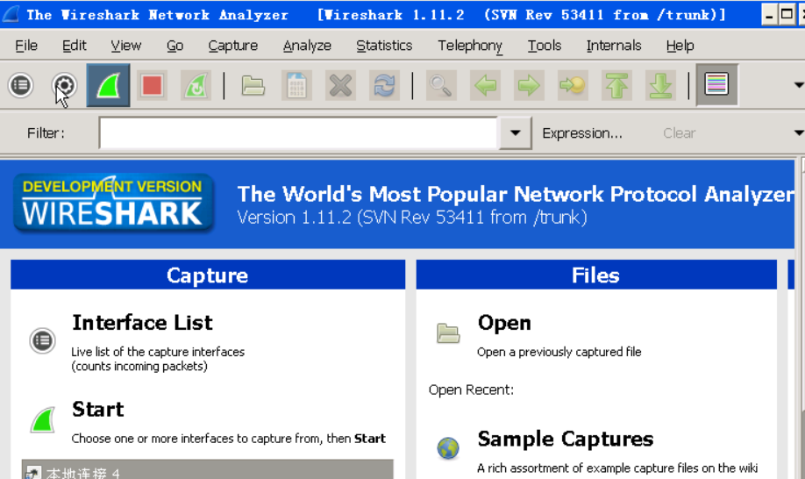Open the Capture menu

pos(232,46)
